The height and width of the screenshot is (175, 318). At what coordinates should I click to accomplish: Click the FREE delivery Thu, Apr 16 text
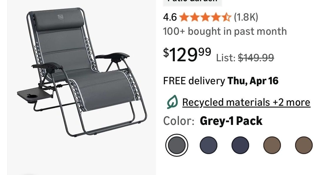221,81
